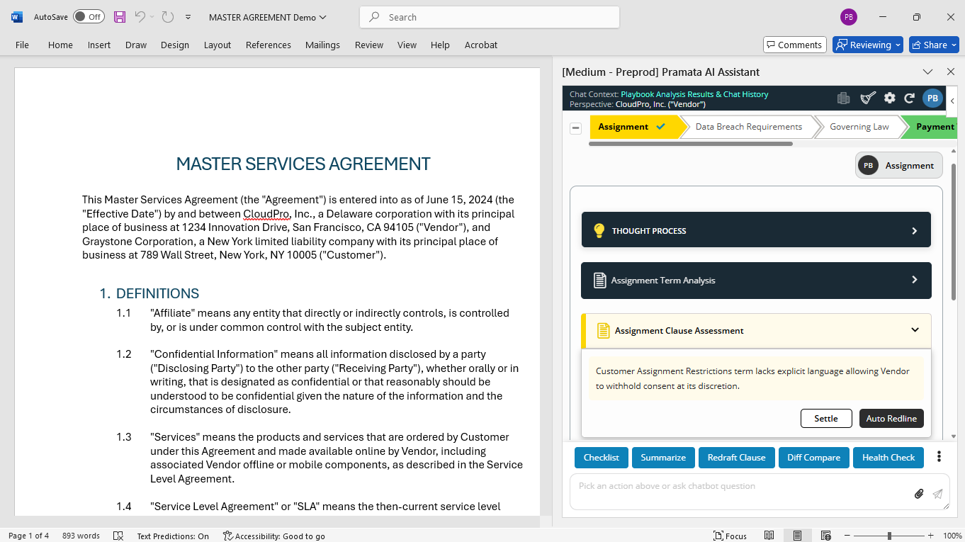Click the Save icon in title bar

tap(120, 17)
